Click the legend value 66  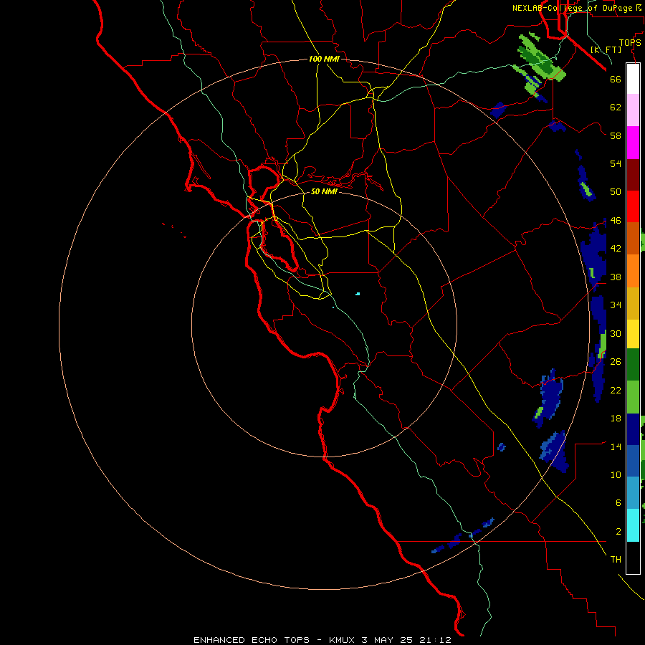point(616,80)
